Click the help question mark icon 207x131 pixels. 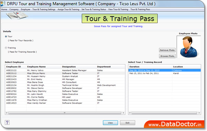point(7,122)
